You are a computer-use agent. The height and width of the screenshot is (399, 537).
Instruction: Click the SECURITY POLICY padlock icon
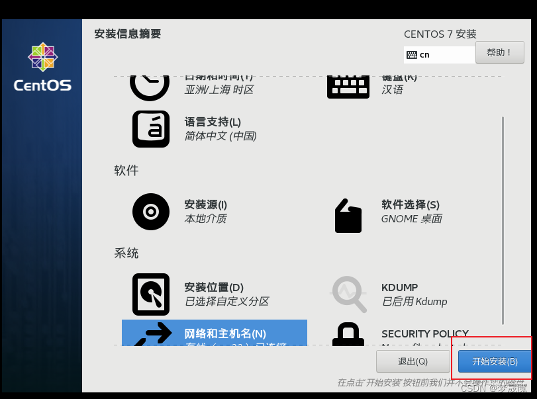click(x=348, y=334)
